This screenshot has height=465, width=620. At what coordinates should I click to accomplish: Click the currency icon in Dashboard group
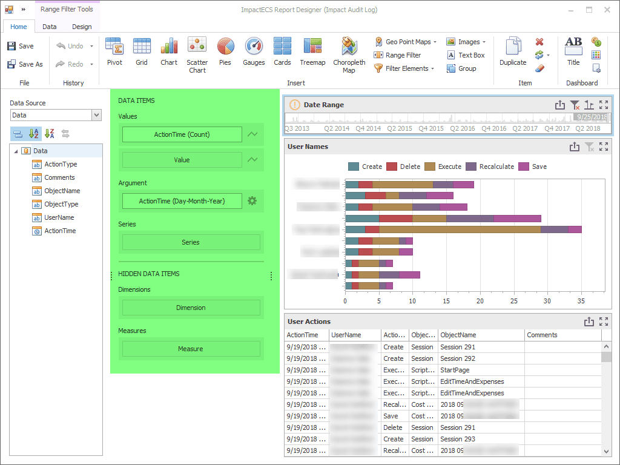596,42
